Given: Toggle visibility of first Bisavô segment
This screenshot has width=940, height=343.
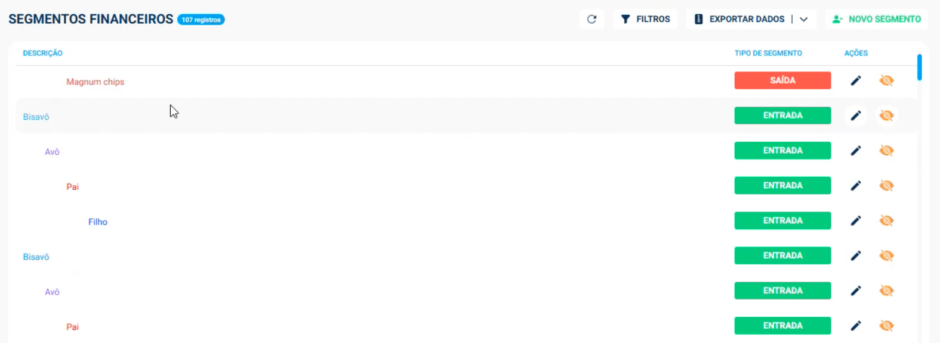Looking at the screenshot, I should coord(886,116).
